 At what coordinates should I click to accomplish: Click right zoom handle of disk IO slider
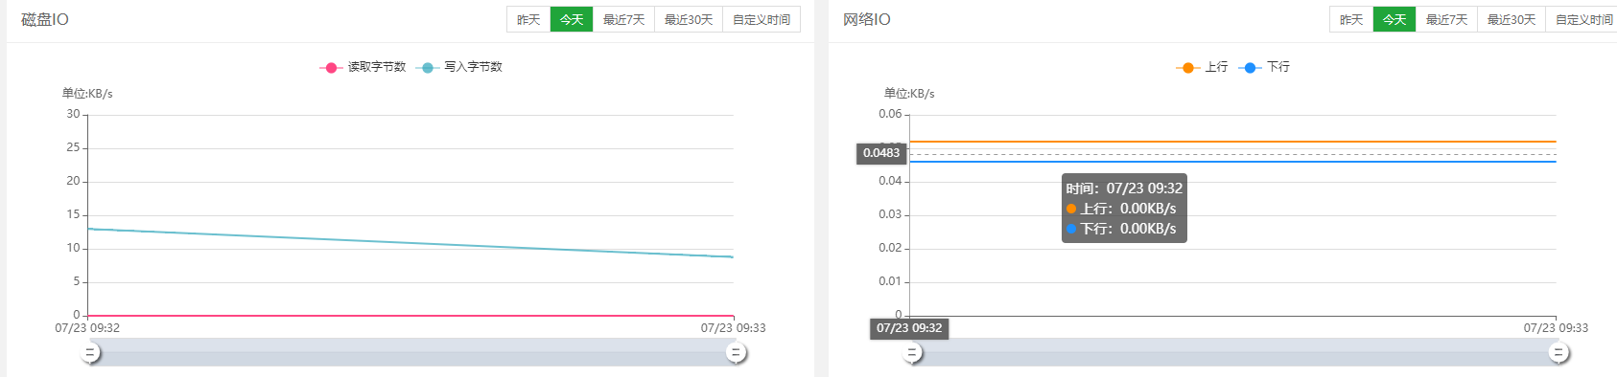click(x=736, y=353)
